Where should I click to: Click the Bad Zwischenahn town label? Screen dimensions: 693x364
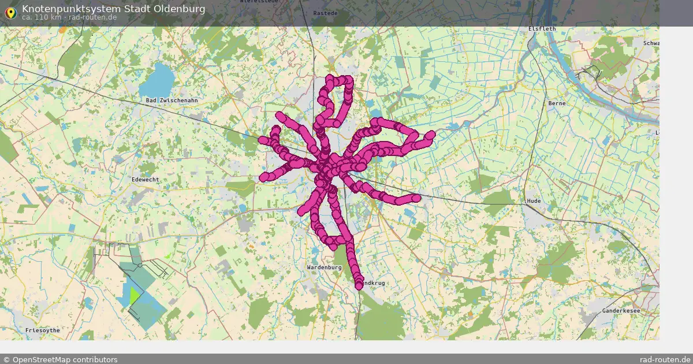pyautogui.click(x=172, y=101)
